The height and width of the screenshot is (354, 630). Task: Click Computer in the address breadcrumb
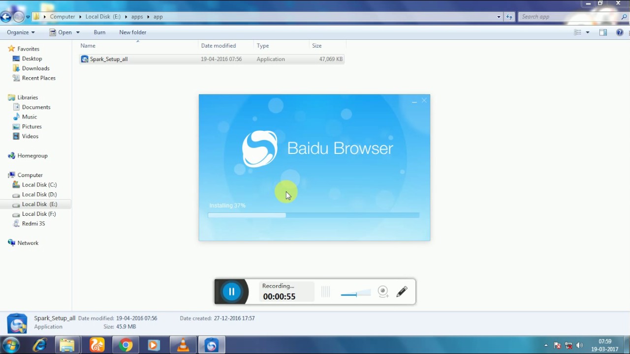point(63,17)
